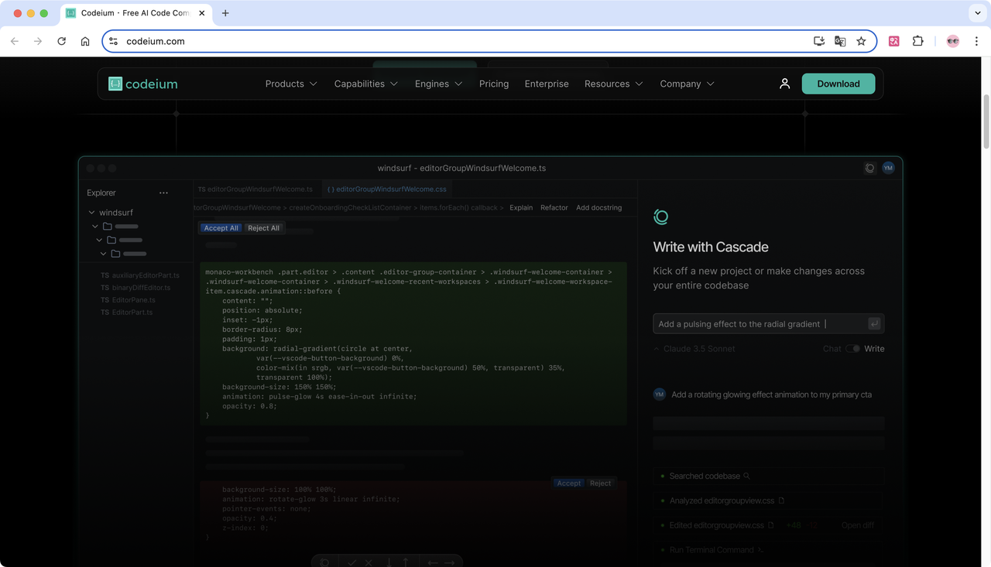Screen dimensions: 991x567
Task: Switch to the editorGroupWindsurfWelcome.ts tab
Action: (255, 189)
